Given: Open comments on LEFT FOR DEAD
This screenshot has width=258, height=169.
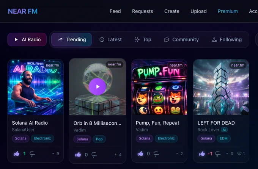Looking at the screenshot, I should coord(239,153).
